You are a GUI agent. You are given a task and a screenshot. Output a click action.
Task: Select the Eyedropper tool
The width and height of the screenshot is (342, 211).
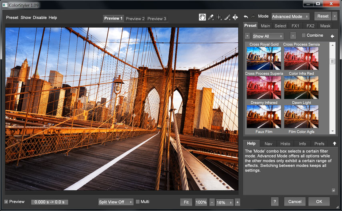click(211, 17)
